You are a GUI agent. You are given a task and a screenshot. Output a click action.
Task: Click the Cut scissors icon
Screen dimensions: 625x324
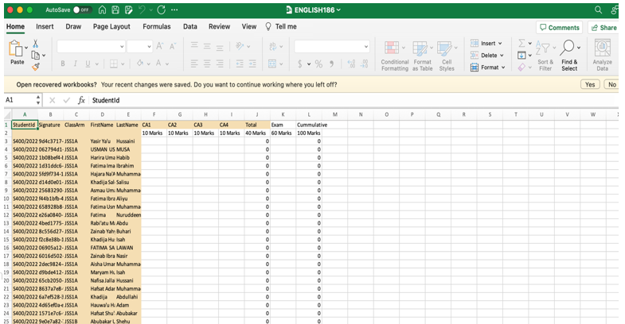(x=36, y=44)
